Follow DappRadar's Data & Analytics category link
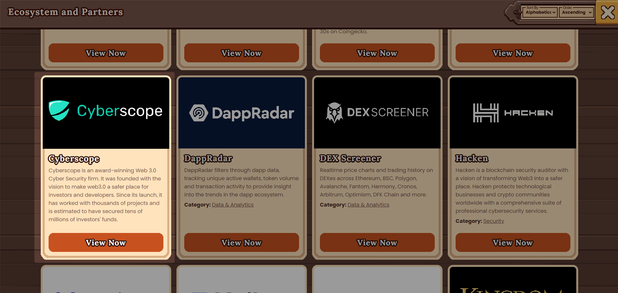This screenshot has width=618, height=293. point(233,205)
